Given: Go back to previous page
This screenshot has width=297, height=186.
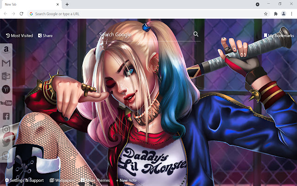Looking at the screenshot, I should (x=6, y=13).
